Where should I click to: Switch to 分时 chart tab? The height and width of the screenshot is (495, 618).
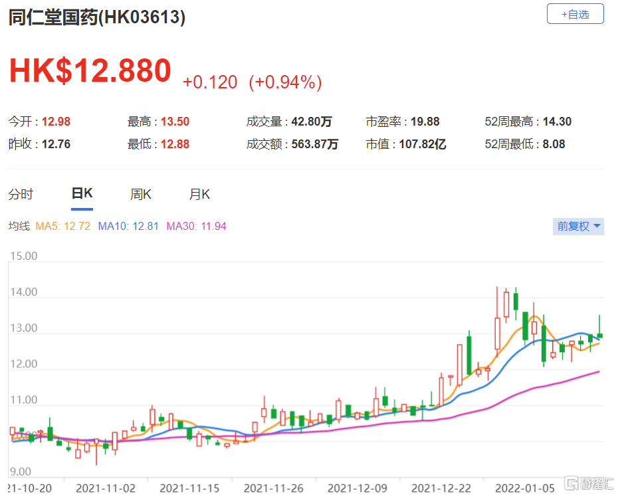(x=21, y=194)
